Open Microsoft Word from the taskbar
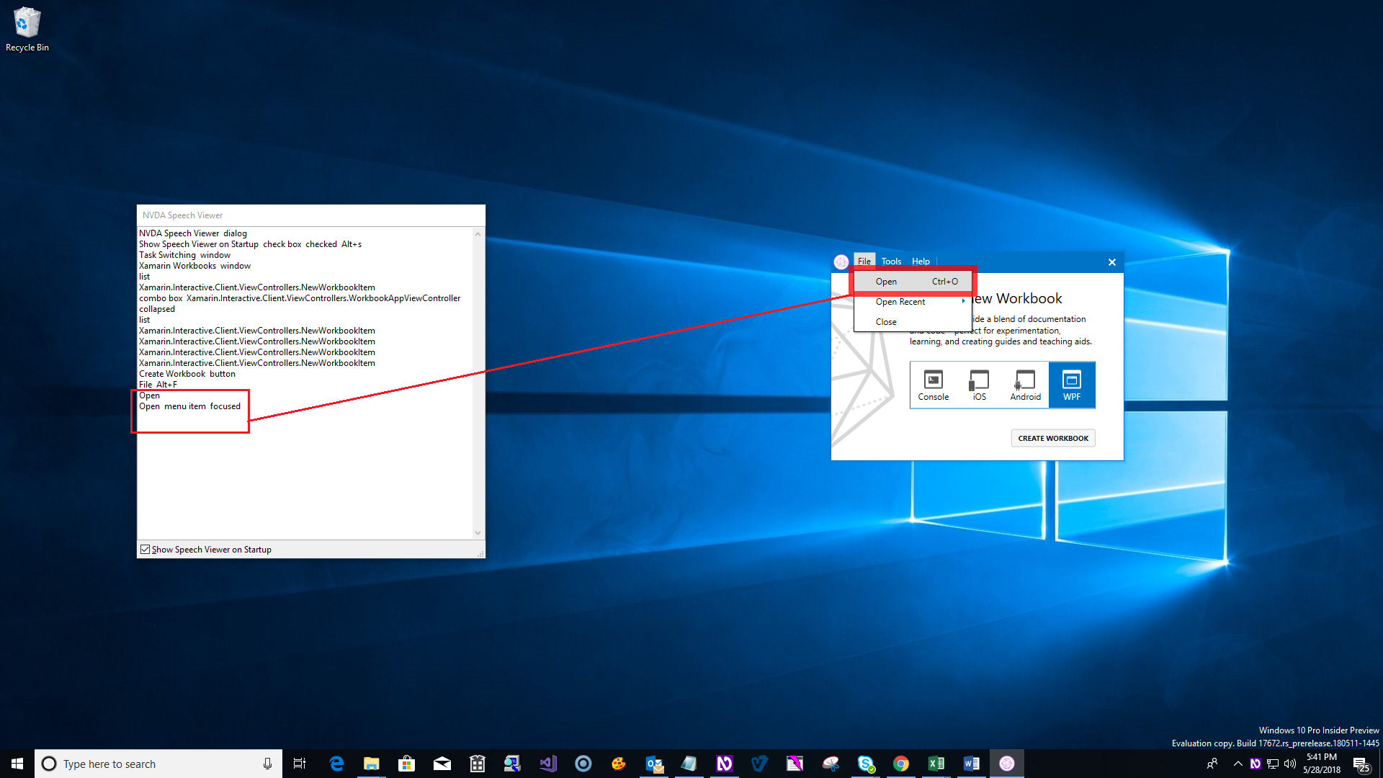Image resolution: width=1383 pixels, height=778 pixels. pyautogui.click(x=972, y=763)
